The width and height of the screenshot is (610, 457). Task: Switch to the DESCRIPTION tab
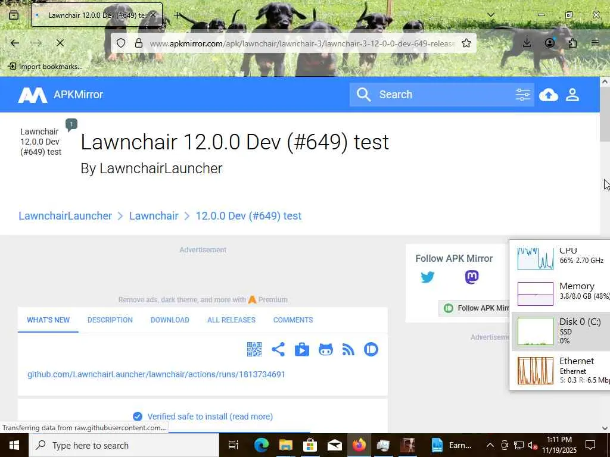tap(110, 320)
